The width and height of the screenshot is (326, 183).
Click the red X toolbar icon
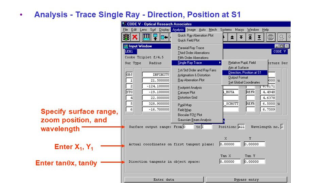tap(135, 37)
